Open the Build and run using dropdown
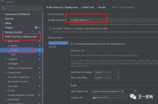The height and width of the screenshot is (104, 158). point(107,72)
